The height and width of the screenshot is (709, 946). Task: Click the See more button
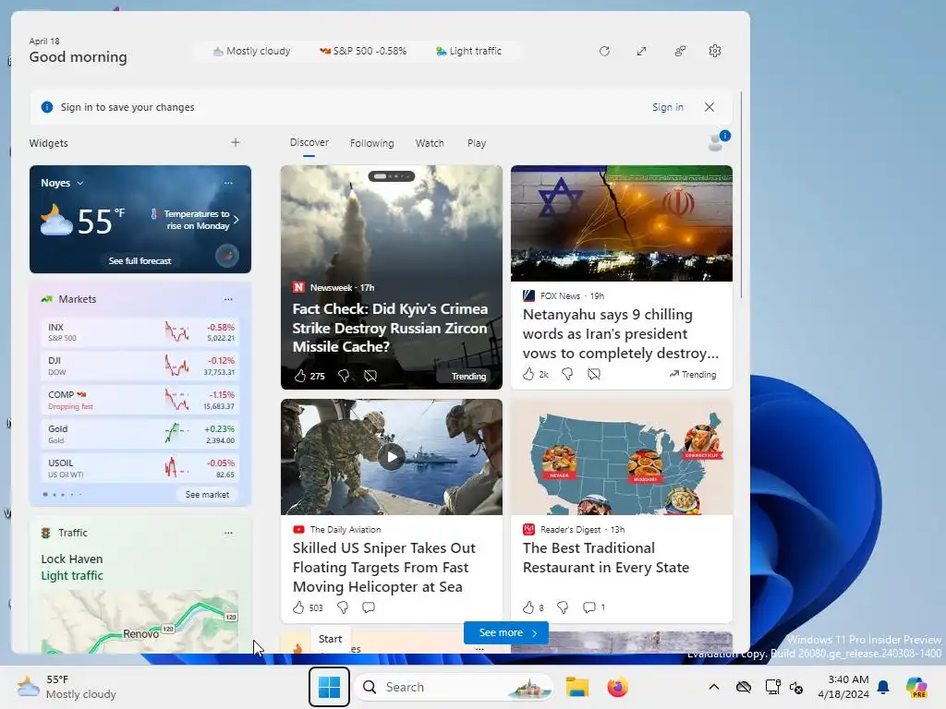coord(506,632)
